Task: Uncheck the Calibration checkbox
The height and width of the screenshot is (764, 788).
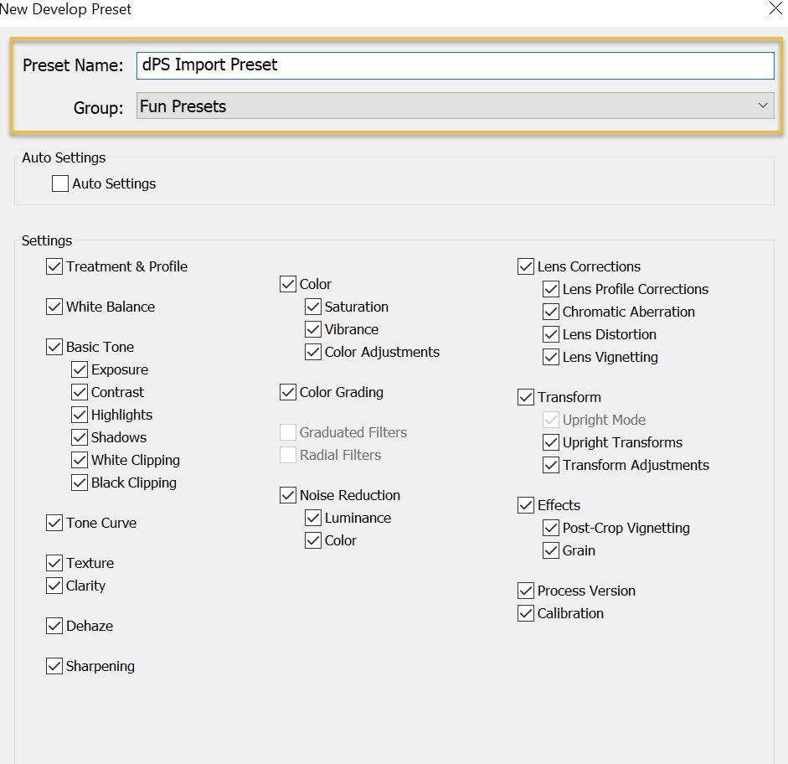Action: 526,613
